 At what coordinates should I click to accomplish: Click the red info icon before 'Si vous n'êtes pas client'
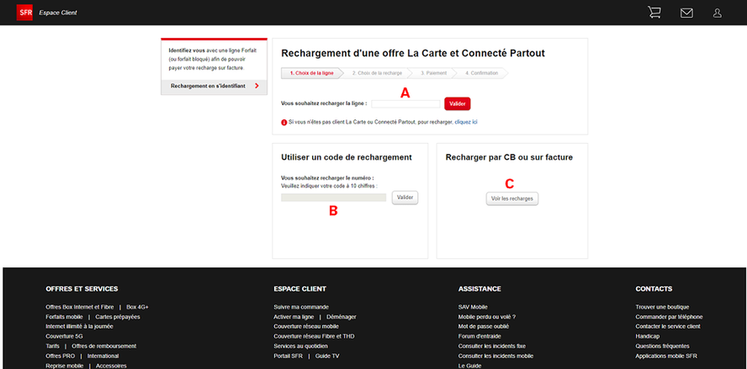284,123
